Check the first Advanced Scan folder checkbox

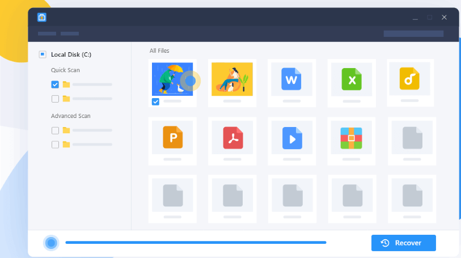tap(55, 130)
